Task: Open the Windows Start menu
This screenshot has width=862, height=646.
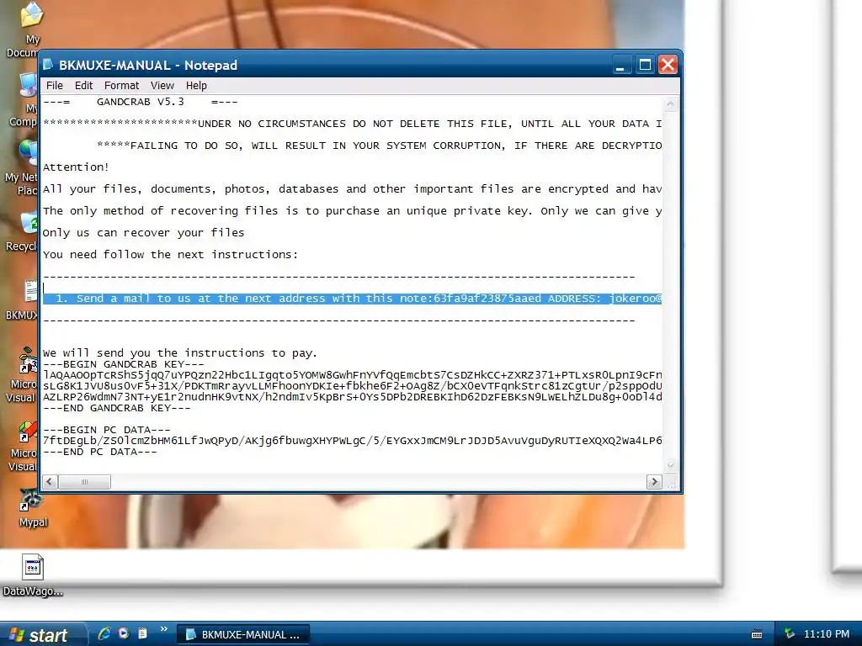Action: 43,634
